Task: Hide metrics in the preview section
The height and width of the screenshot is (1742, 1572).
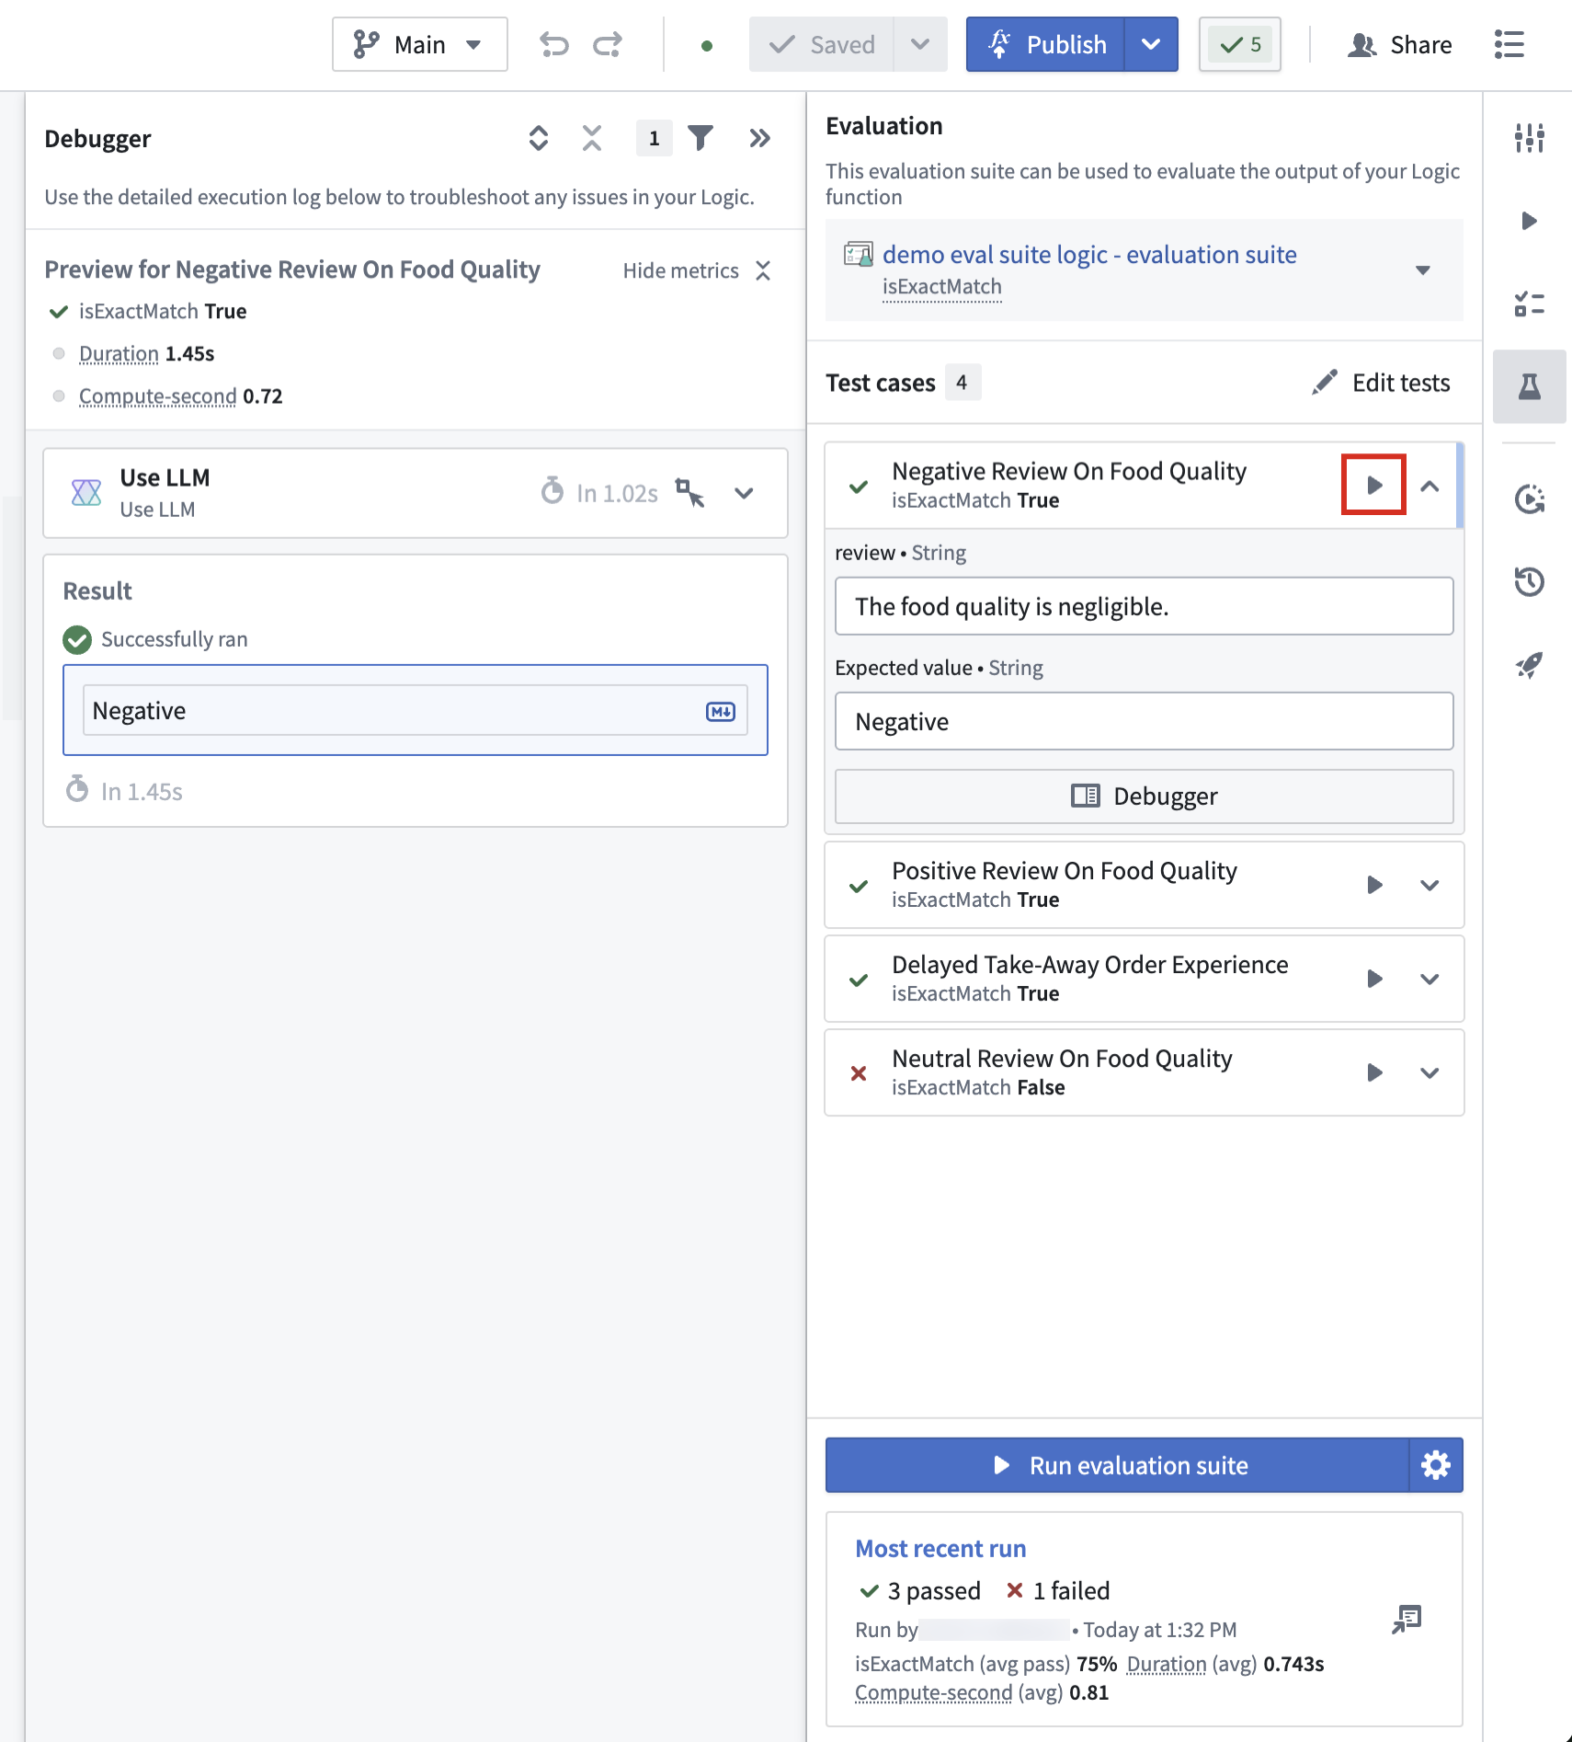Action: 696,270
